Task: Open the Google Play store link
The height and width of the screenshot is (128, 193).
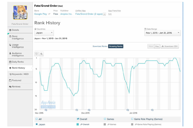Action: click(x=40, y=14)
